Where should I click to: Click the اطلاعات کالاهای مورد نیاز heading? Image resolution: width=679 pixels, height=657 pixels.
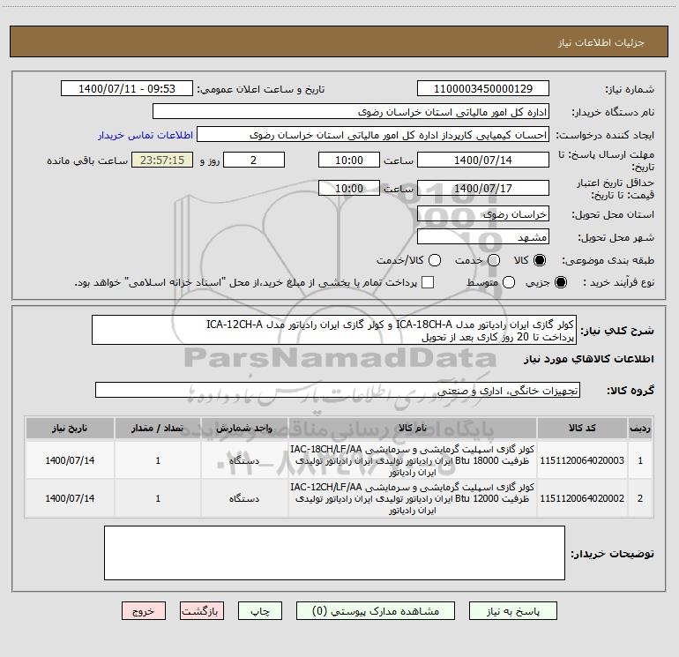pyautogui.click(x=588, y=359)
